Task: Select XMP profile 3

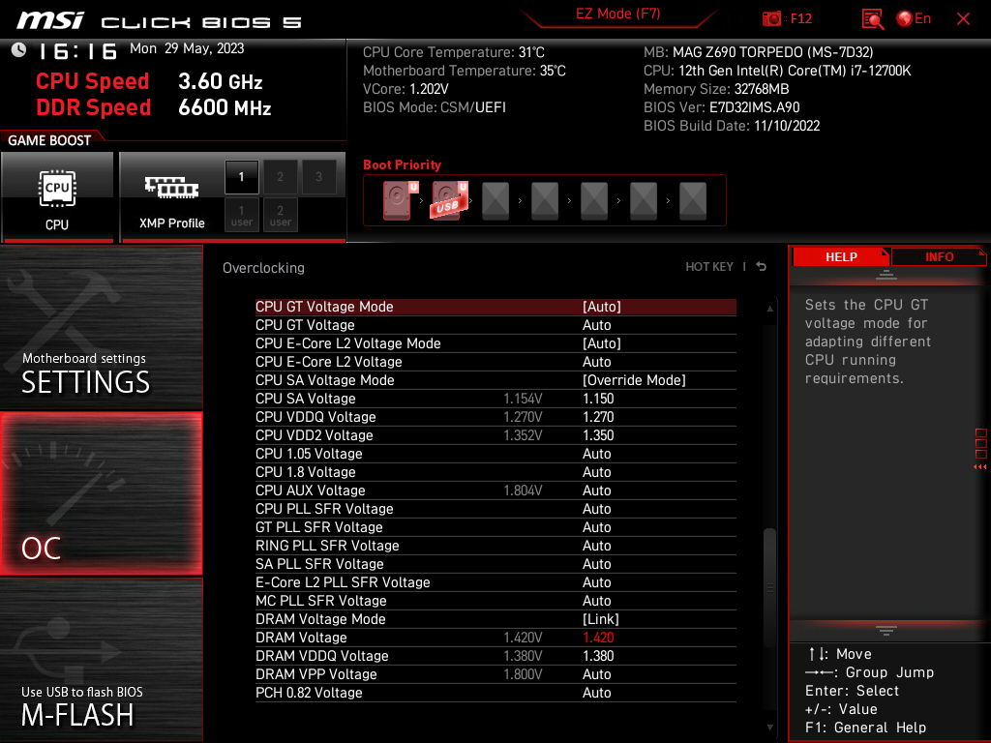Action: tap(318, 177)
